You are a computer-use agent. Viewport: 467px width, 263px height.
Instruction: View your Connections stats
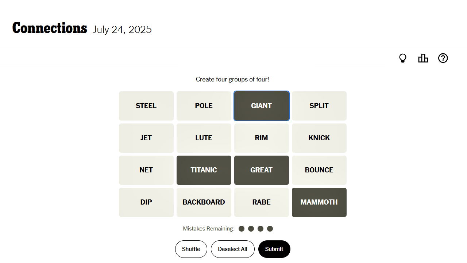tap(423, 58)
